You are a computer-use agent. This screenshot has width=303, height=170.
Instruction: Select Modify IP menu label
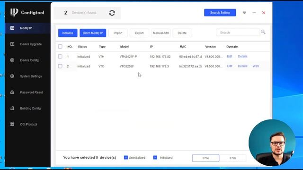26,28
